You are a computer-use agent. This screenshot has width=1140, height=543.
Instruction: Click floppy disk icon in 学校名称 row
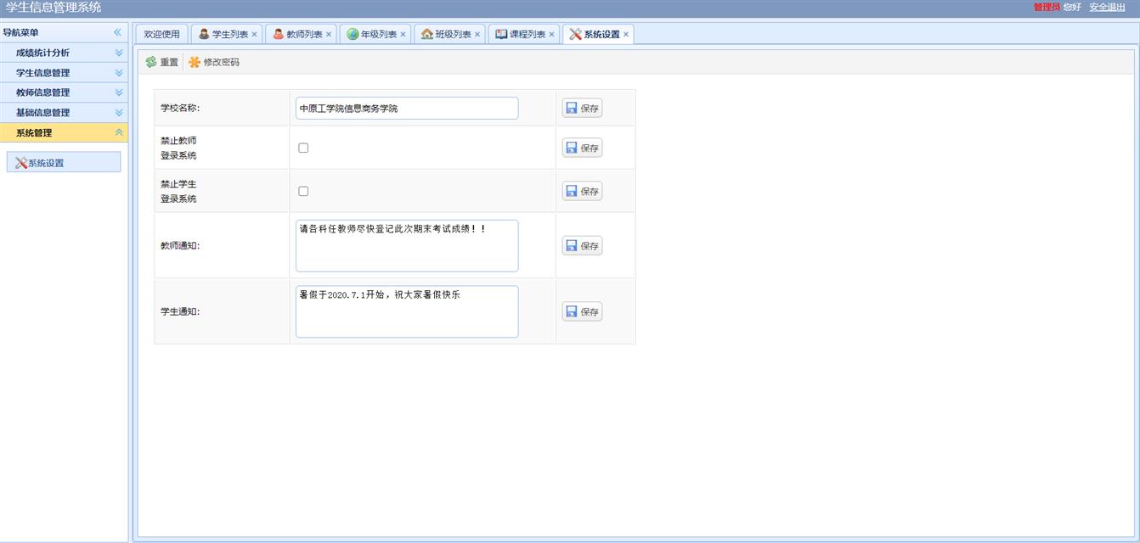pyautogui.click(x=572, y=109)
